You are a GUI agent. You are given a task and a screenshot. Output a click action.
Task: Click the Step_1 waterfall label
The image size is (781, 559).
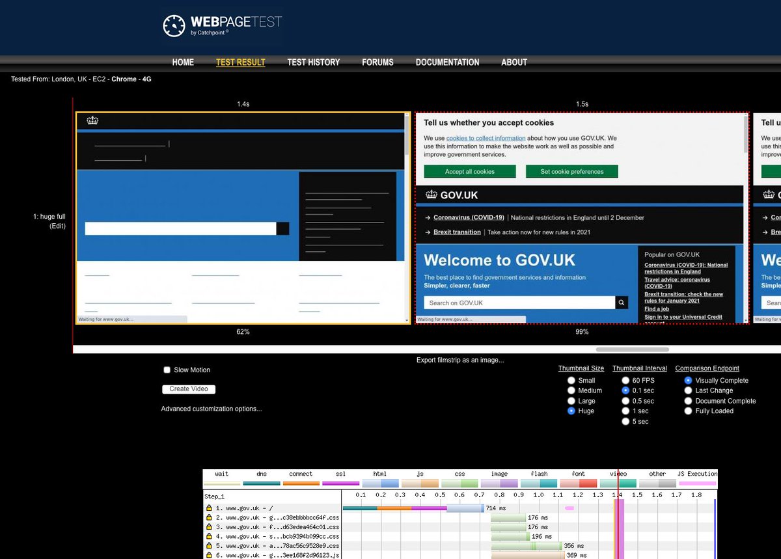click(214, 496)
